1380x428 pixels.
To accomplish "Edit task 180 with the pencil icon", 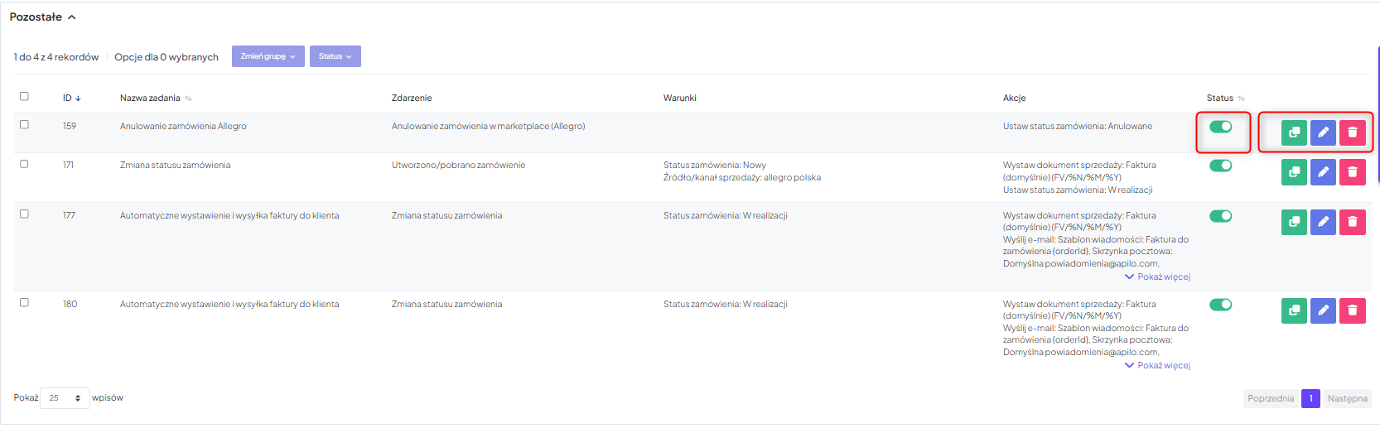I will pos(1323,310).
